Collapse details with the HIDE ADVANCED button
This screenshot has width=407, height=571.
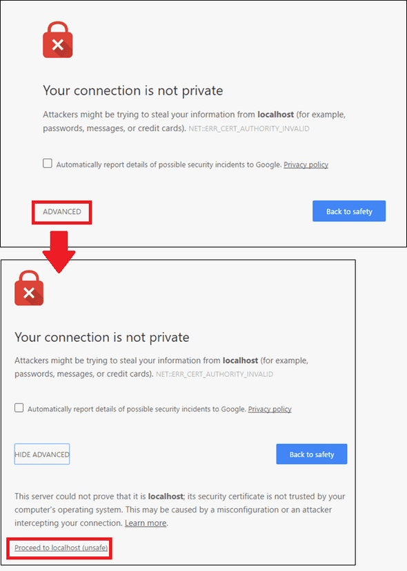click(41, 454)
